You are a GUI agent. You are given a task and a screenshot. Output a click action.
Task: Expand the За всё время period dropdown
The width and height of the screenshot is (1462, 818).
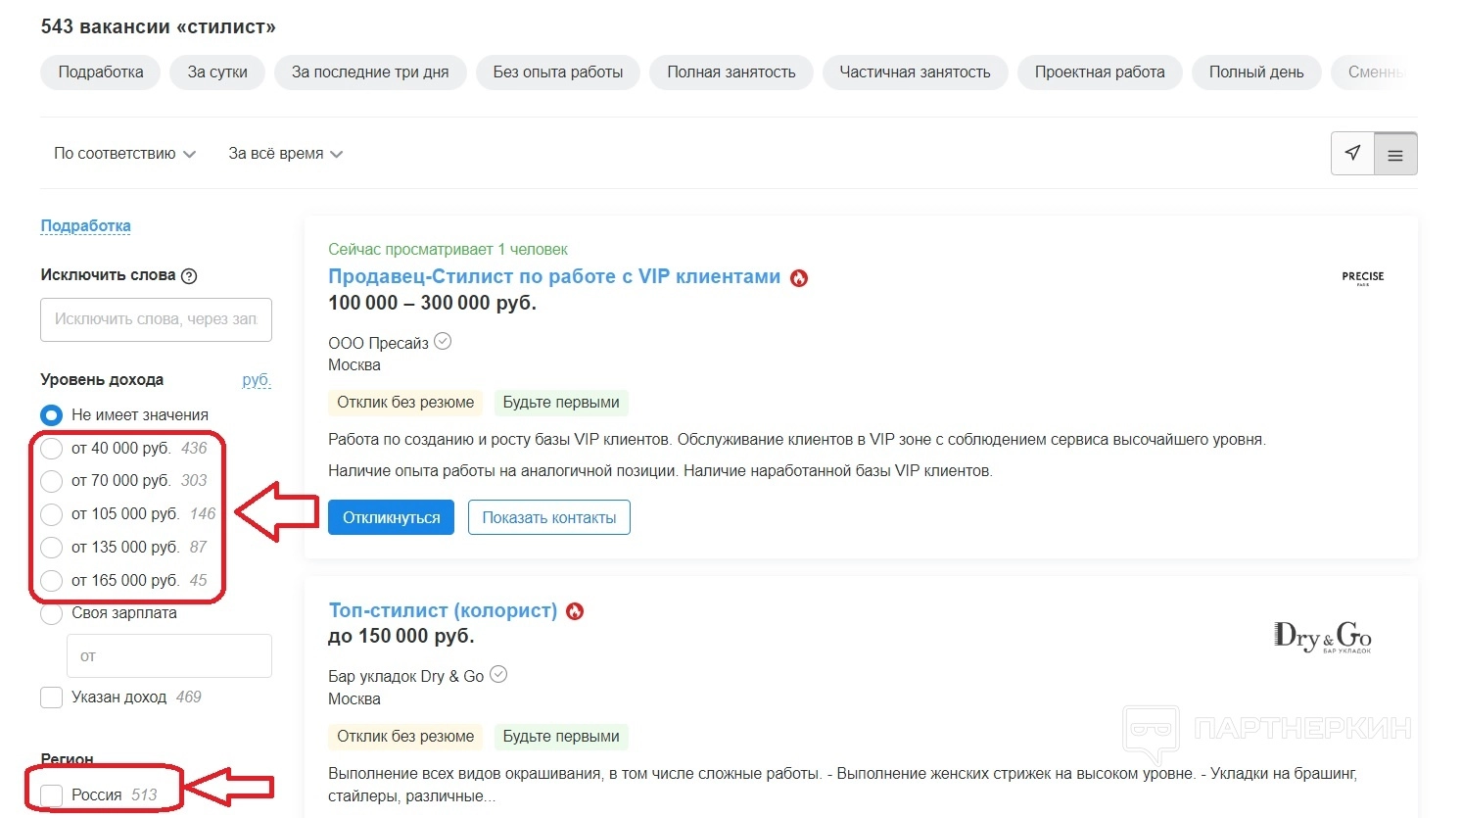point(285,154)
